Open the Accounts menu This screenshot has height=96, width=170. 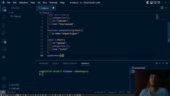pos(4,78)
